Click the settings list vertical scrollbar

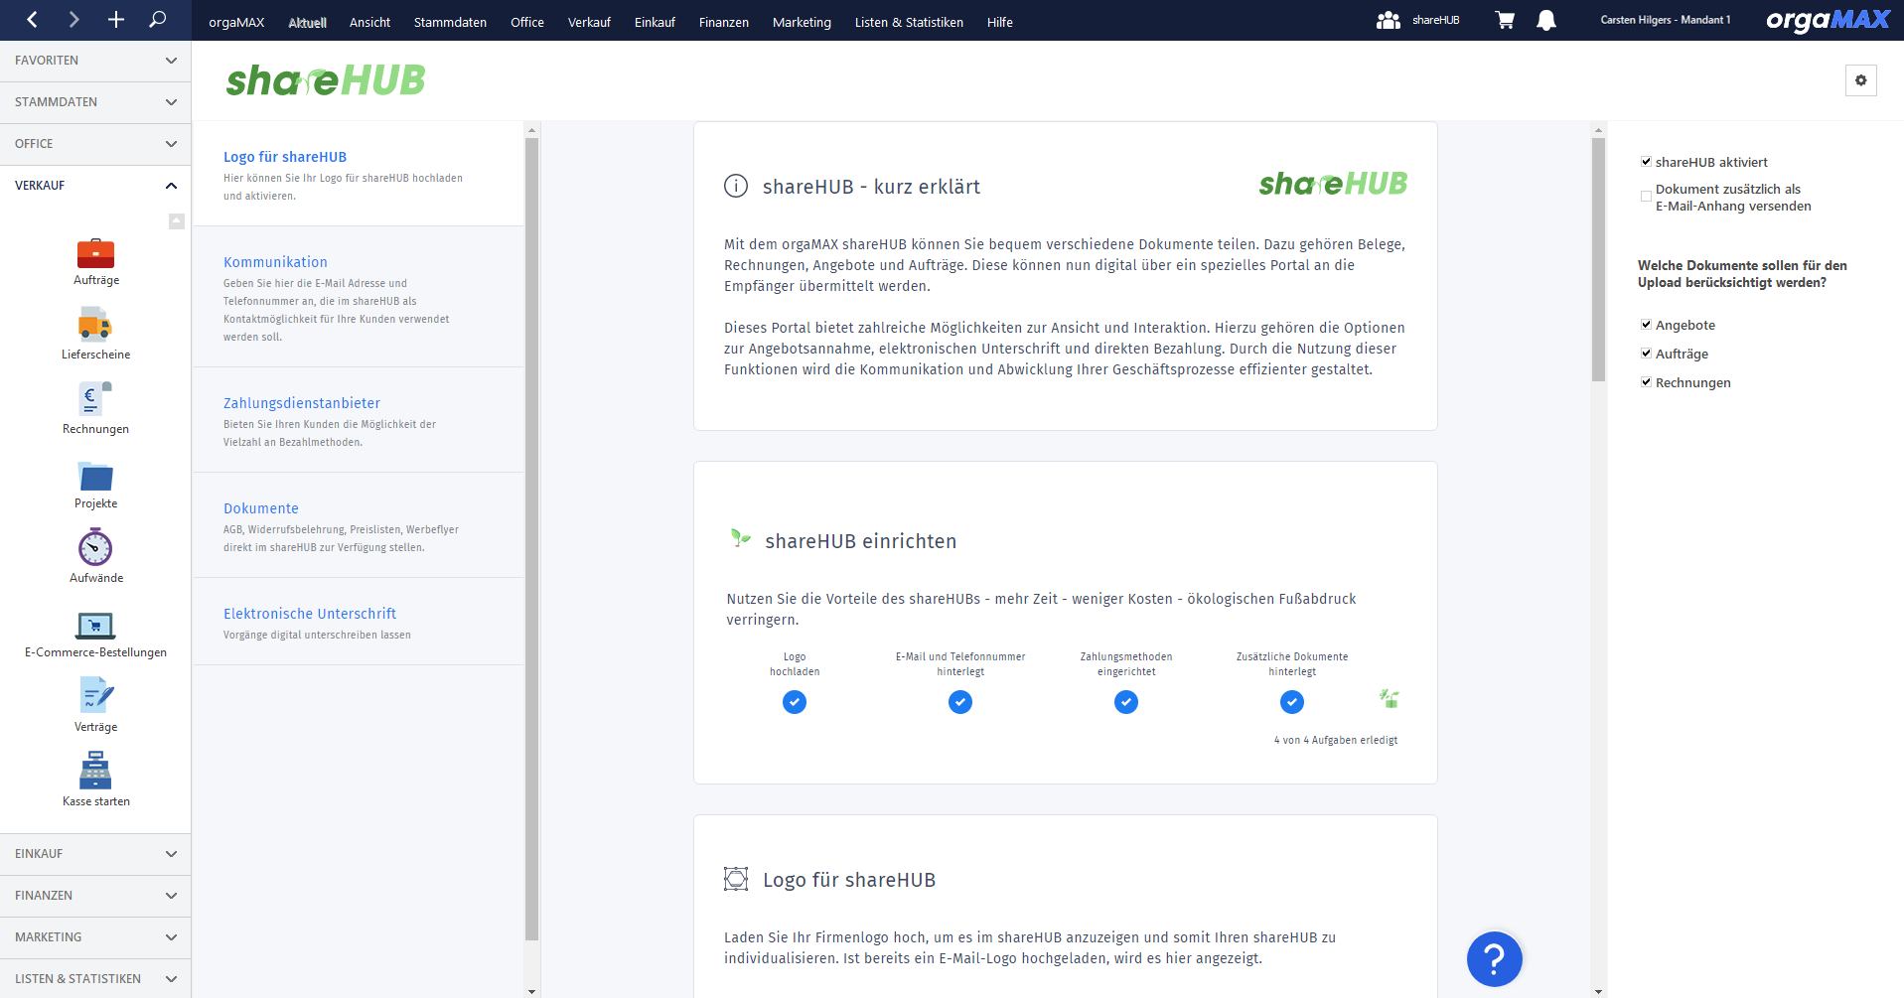click(531, 539)
